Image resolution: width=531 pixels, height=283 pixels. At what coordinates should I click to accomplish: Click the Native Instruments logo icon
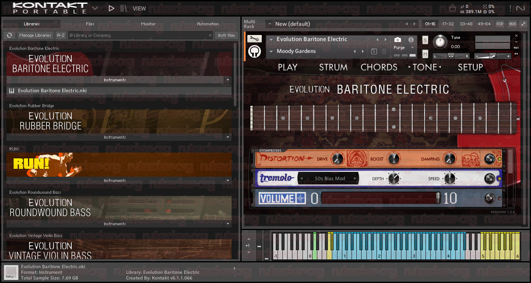pos(520,8)
